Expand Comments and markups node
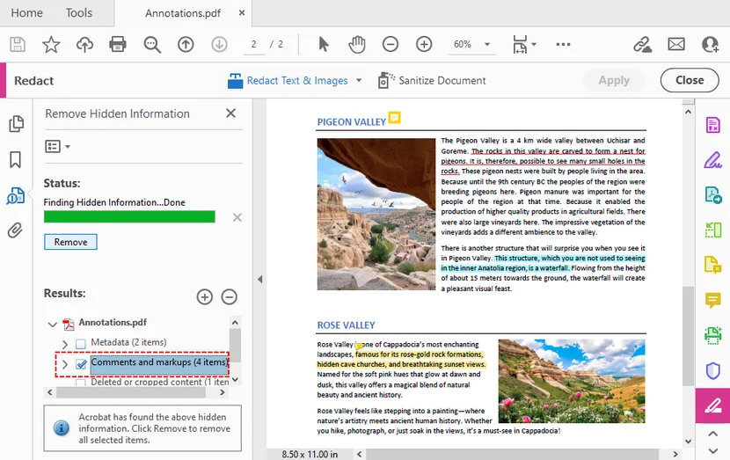Screen dimensions: 730x460 coord(65,364)
